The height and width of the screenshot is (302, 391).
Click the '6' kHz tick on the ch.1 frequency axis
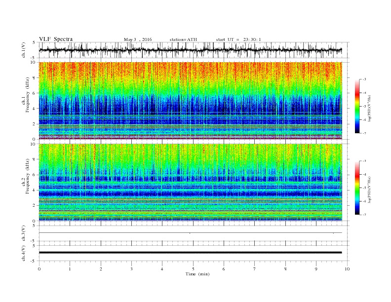tap(34, 93)
